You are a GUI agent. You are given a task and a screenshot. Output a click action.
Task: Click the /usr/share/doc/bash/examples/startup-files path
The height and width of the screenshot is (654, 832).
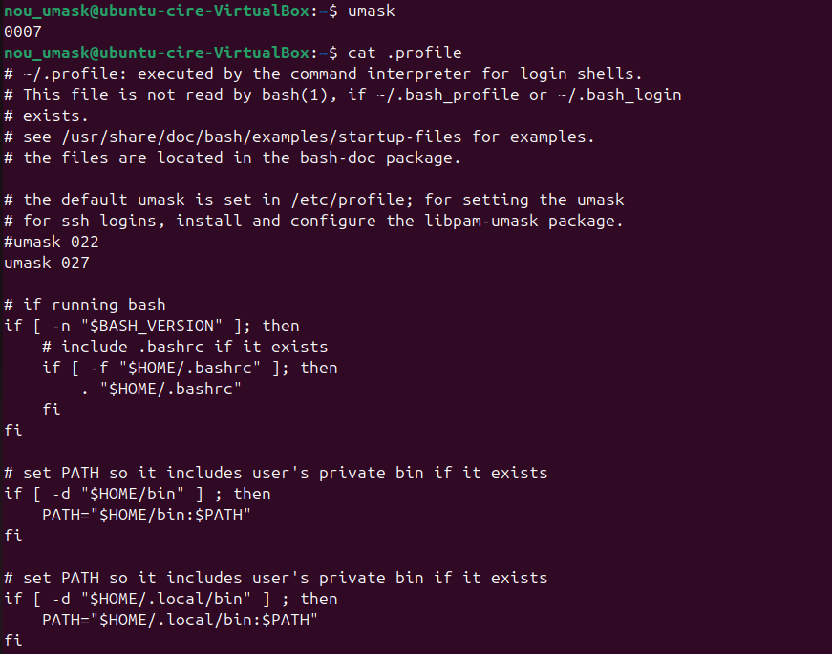(264, 137)
